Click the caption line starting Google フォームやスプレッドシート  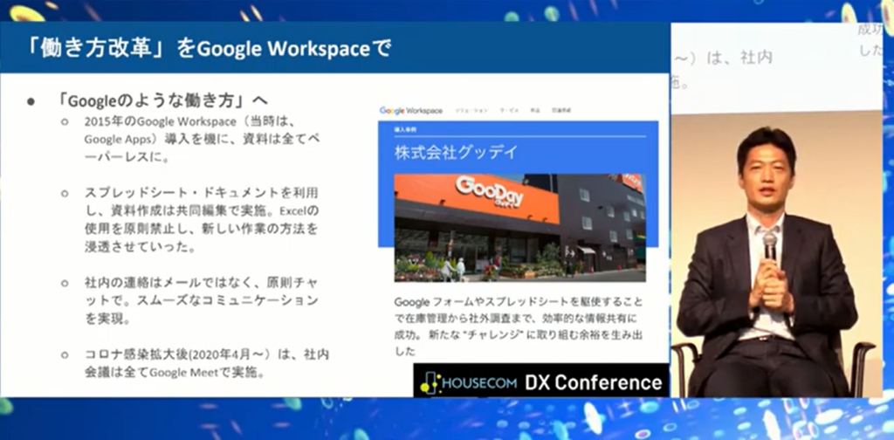tap(519, 301)
